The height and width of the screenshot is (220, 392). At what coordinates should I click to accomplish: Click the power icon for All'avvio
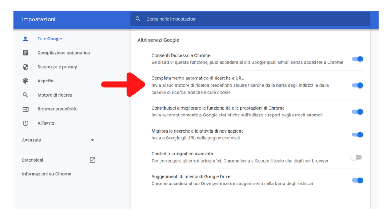(26, 123)
